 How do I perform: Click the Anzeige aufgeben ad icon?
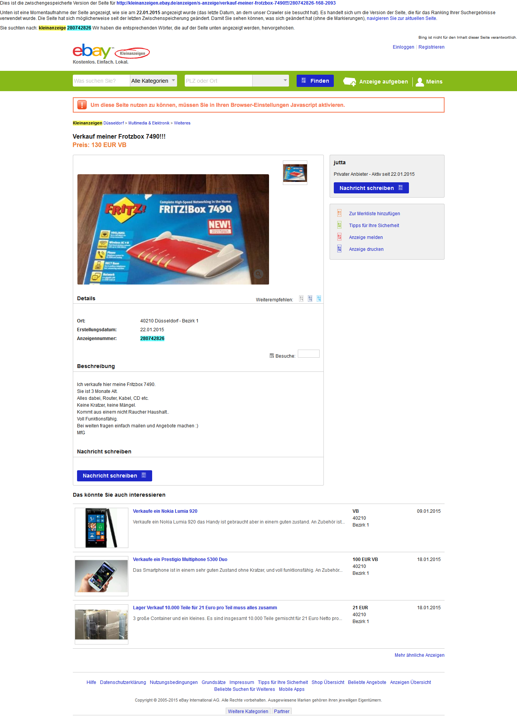[x=350, y=81]
